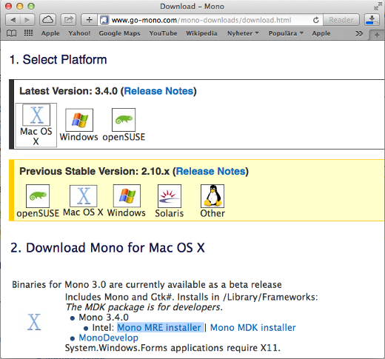Reload the page with refresh arrow
385x359 pixels.
tap(315, 20)
